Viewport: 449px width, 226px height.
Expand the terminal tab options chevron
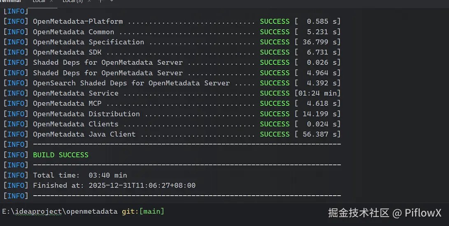point(111,2)
